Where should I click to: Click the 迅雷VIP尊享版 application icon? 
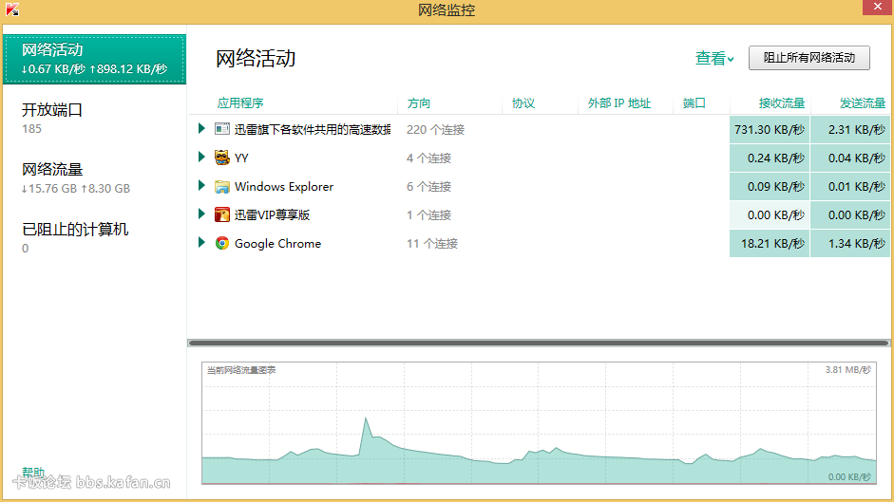click(221, 214)
